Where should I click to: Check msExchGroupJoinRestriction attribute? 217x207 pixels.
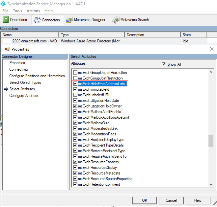[x=75, y=78]
